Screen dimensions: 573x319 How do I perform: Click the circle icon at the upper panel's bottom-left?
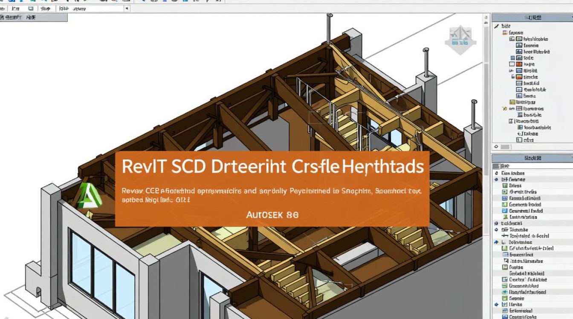click(496, 147)
